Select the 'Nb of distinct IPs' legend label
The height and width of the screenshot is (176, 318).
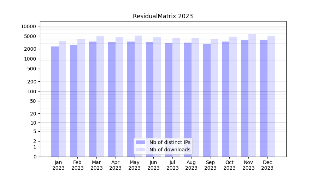pos(170,142)
